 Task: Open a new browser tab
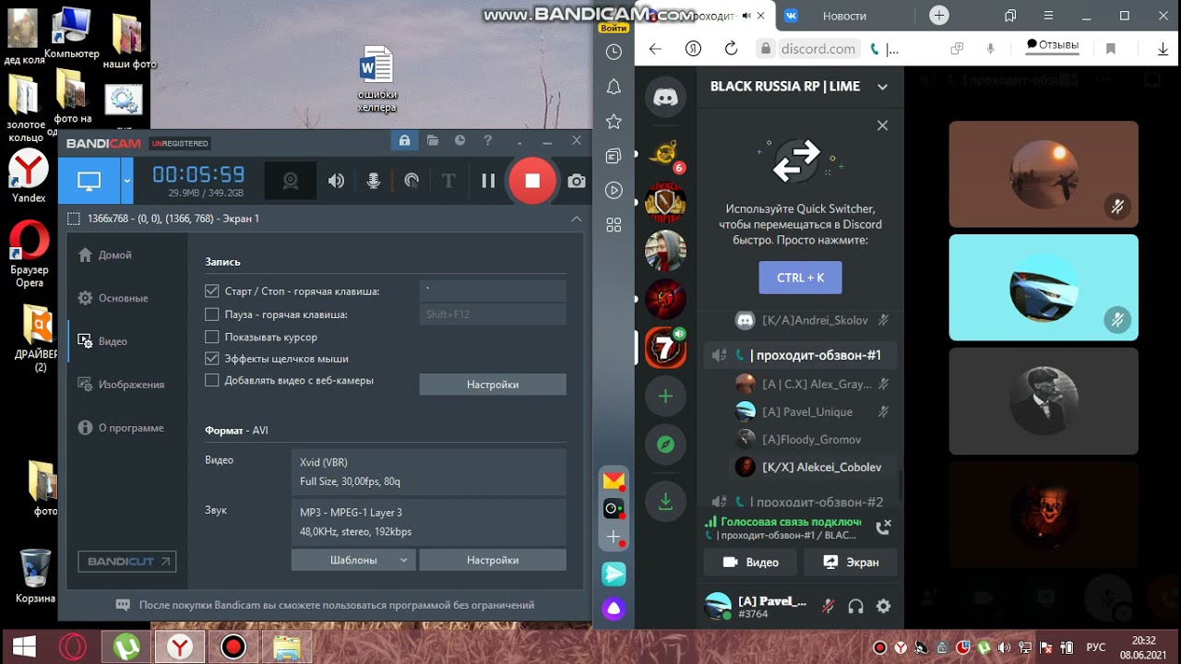point(939,16)
